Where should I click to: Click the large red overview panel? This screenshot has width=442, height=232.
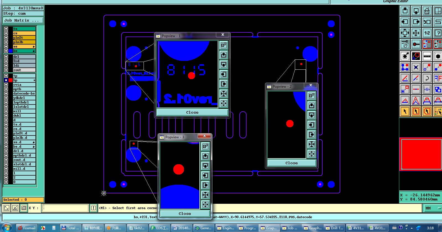[421, 154]
